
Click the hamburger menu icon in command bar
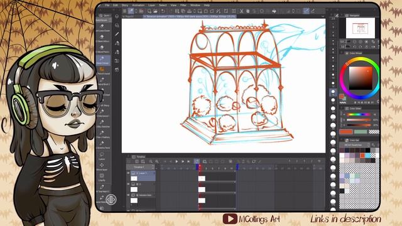click(124, 11)
